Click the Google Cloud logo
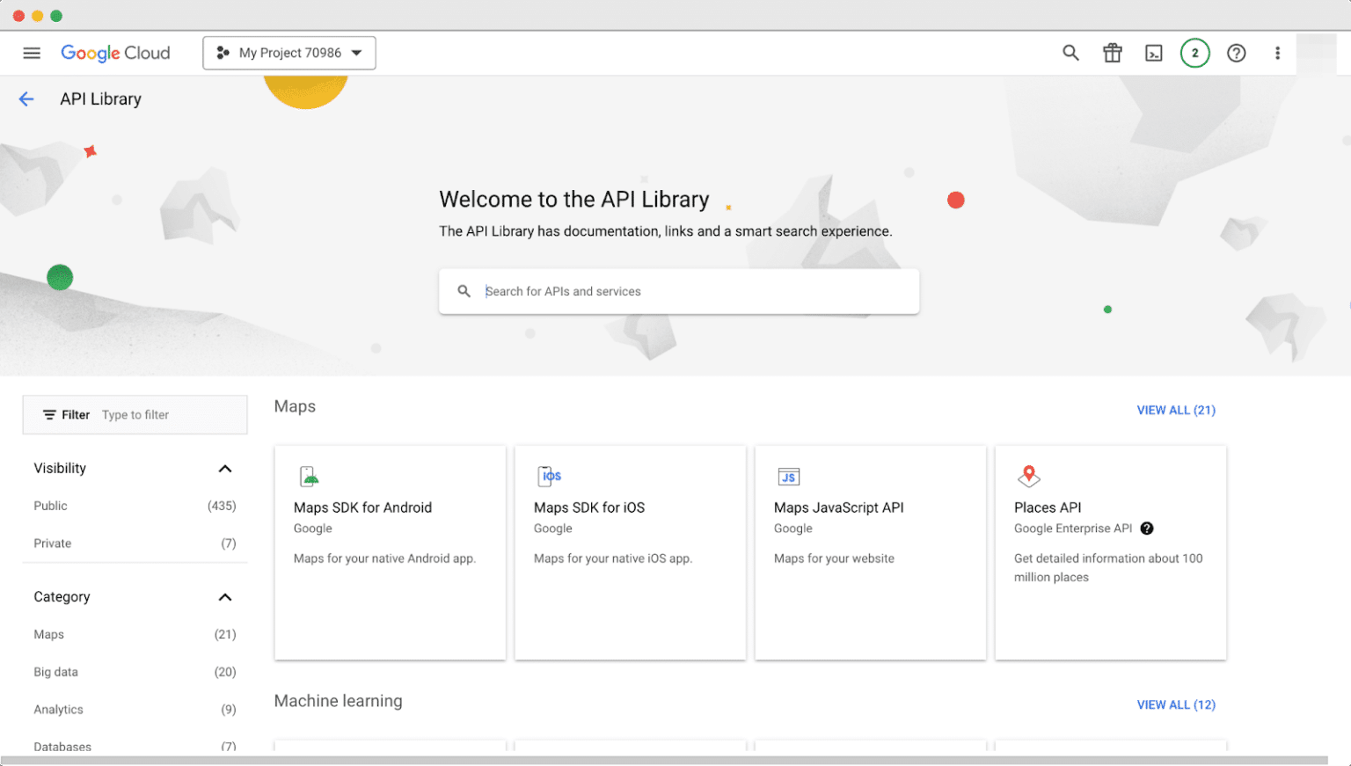Screen dimensions: 1351x766 (115, 53)
